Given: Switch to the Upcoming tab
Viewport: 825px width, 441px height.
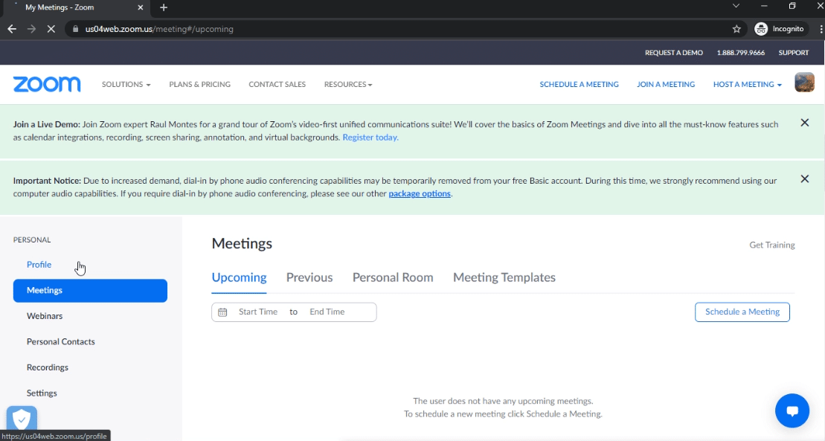Looking at the screenshot, I should (239, 277).
